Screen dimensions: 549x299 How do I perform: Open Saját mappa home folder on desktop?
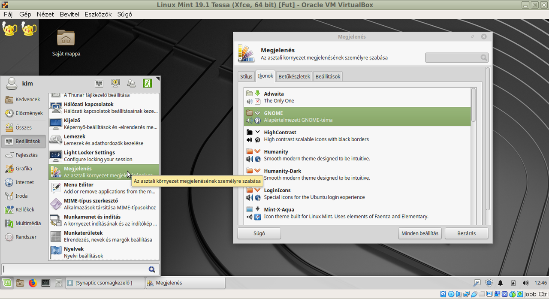click(x=66, y=43)
